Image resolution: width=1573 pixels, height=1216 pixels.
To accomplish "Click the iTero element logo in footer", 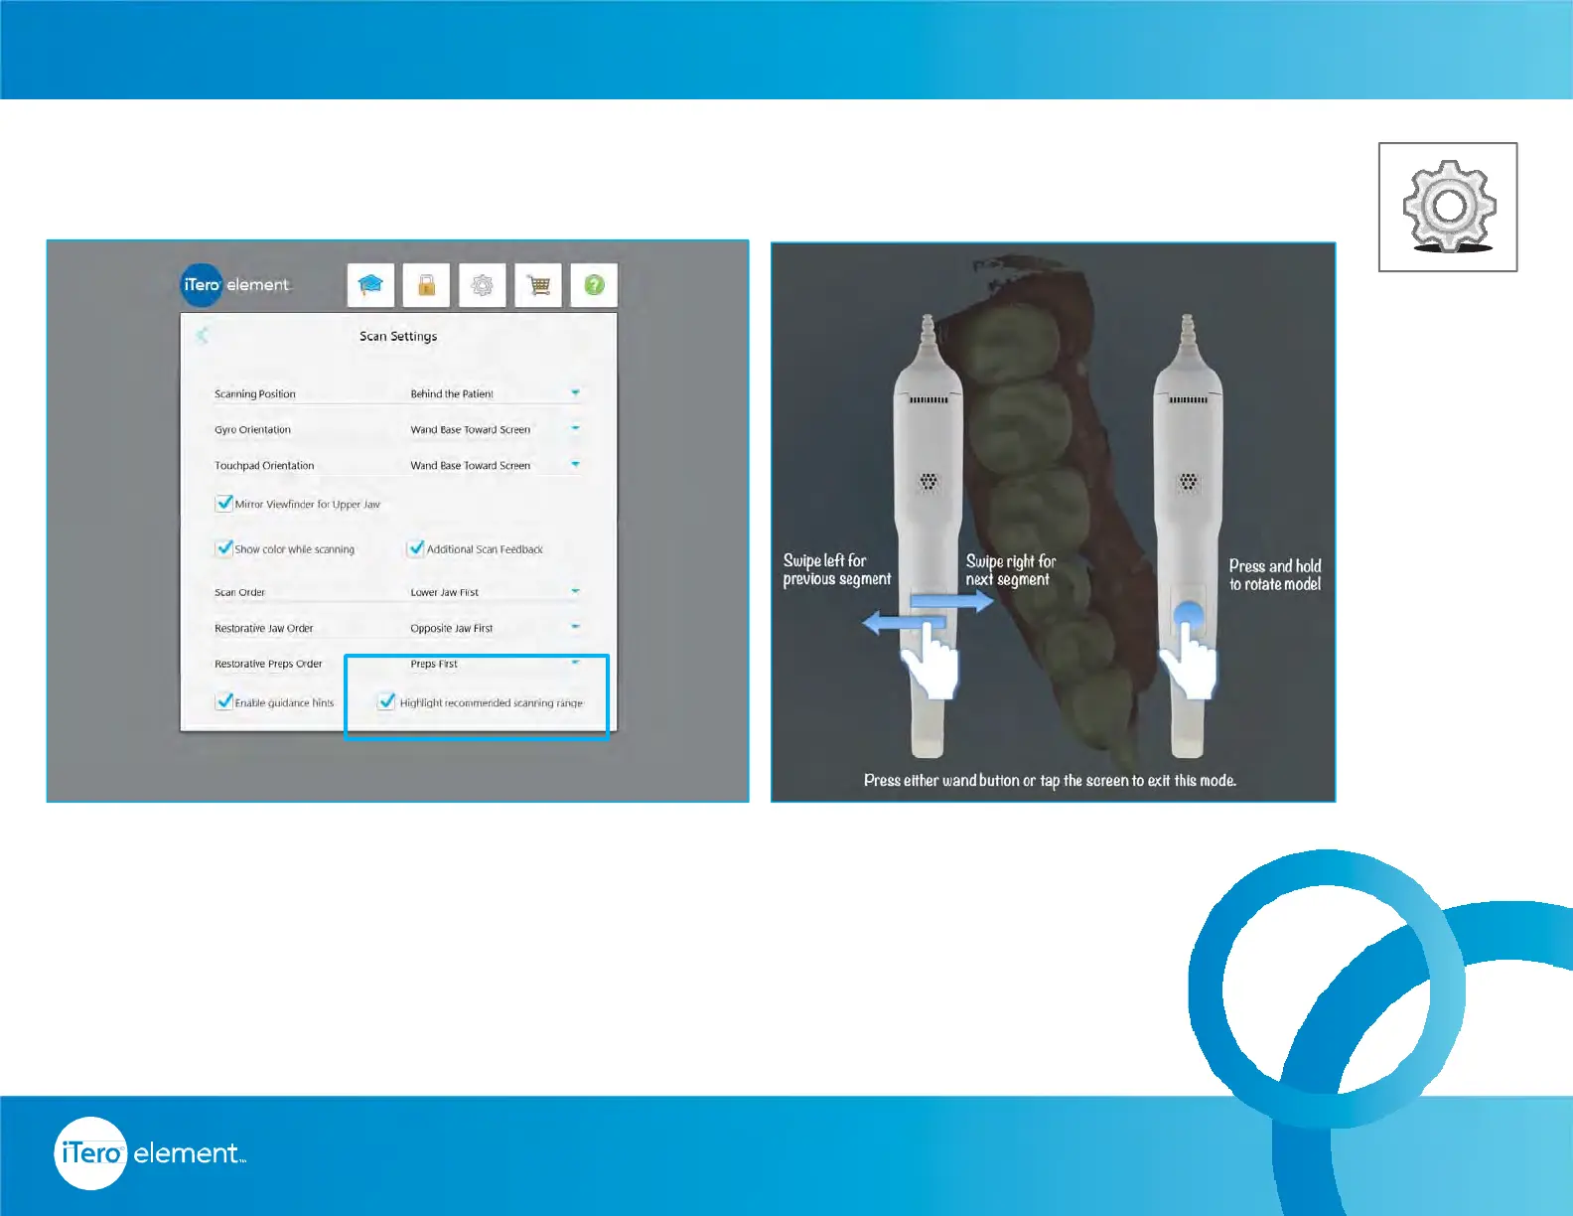I will [x=149, y=1152].
